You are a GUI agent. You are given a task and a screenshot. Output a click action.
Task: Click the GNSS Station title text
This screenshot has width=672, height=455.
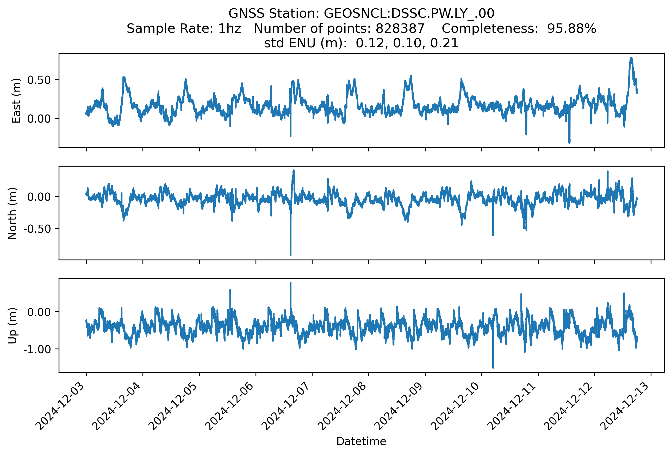click(x=361, y=14)
